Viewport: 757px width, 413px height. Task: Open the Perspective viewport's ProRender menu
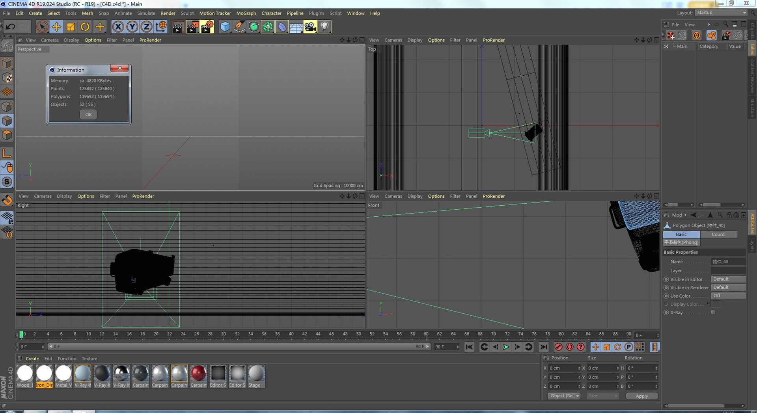[150, 40]
